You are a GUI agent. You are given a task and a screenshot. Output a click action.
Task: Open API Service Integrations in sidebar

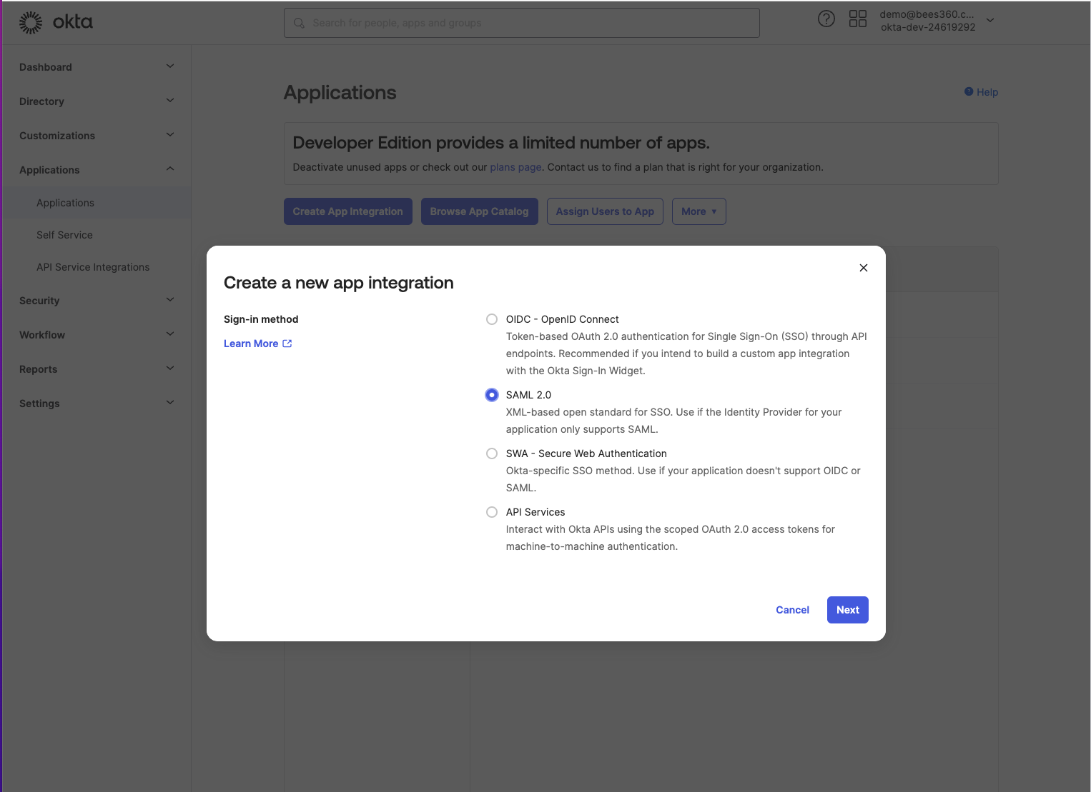coord(93,267)
